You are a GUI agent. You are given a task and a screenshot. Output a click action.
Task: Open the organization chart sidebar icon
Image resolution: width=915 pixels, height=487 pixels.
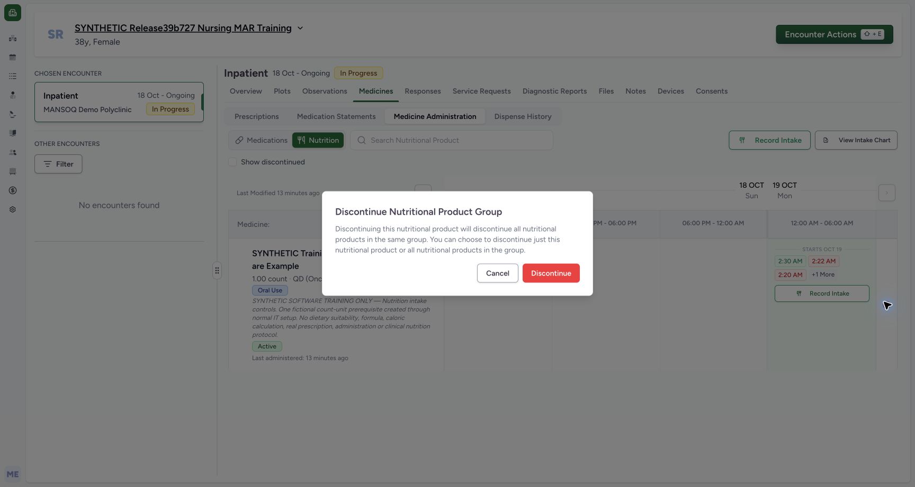(x=13, y=38)
